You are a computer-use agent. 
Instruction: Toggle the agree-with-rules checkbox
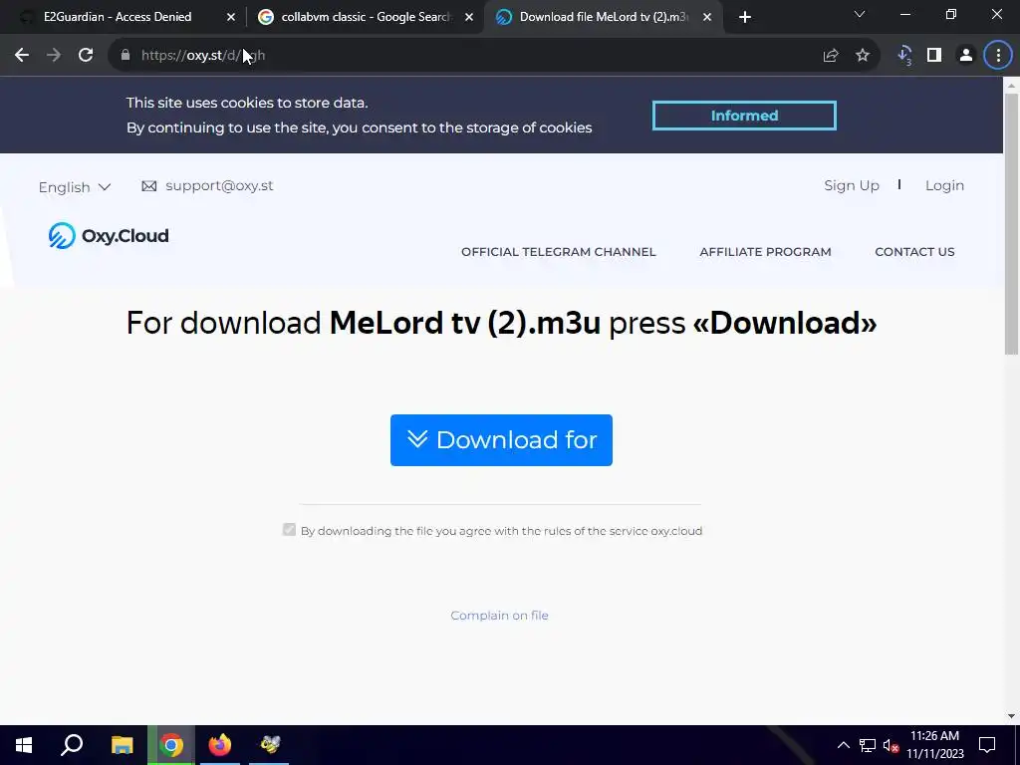click(289, 530)
